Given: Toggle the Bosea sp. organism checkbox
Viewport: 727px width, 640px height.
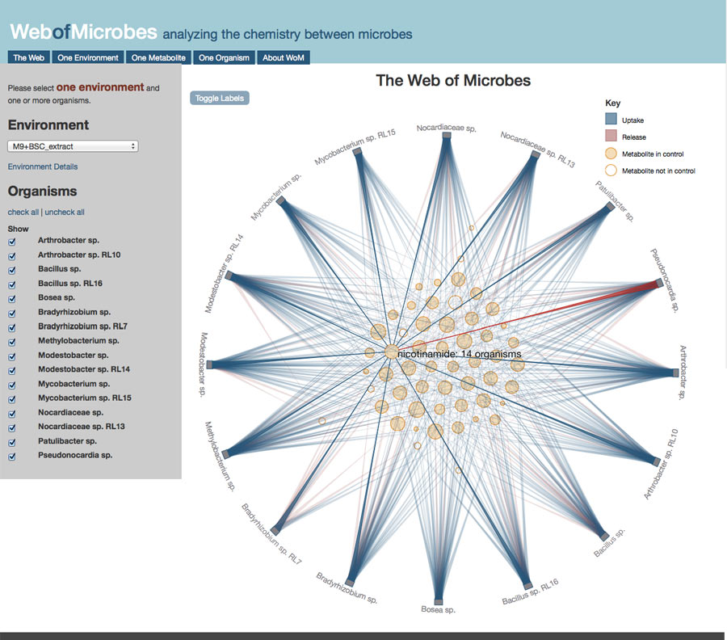Looking at the screenshot, I should (12, 298).
